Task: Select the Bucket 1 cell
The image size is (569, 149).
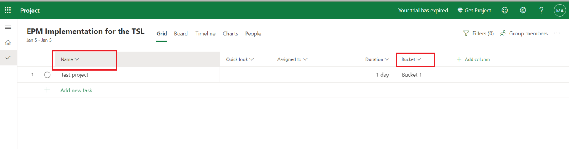Action: tap(412, 75)
